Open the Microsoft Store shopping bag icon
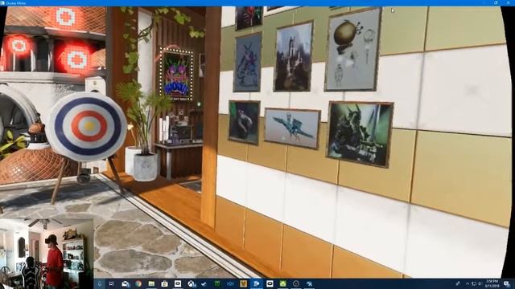515x289 pixels. tap(164, 283)
